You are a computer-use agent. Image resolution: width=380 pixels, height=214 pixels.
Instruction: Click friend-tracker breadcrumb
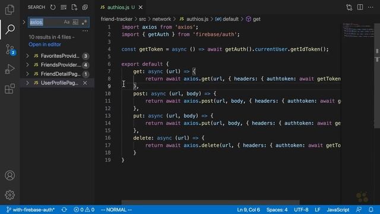116,19
